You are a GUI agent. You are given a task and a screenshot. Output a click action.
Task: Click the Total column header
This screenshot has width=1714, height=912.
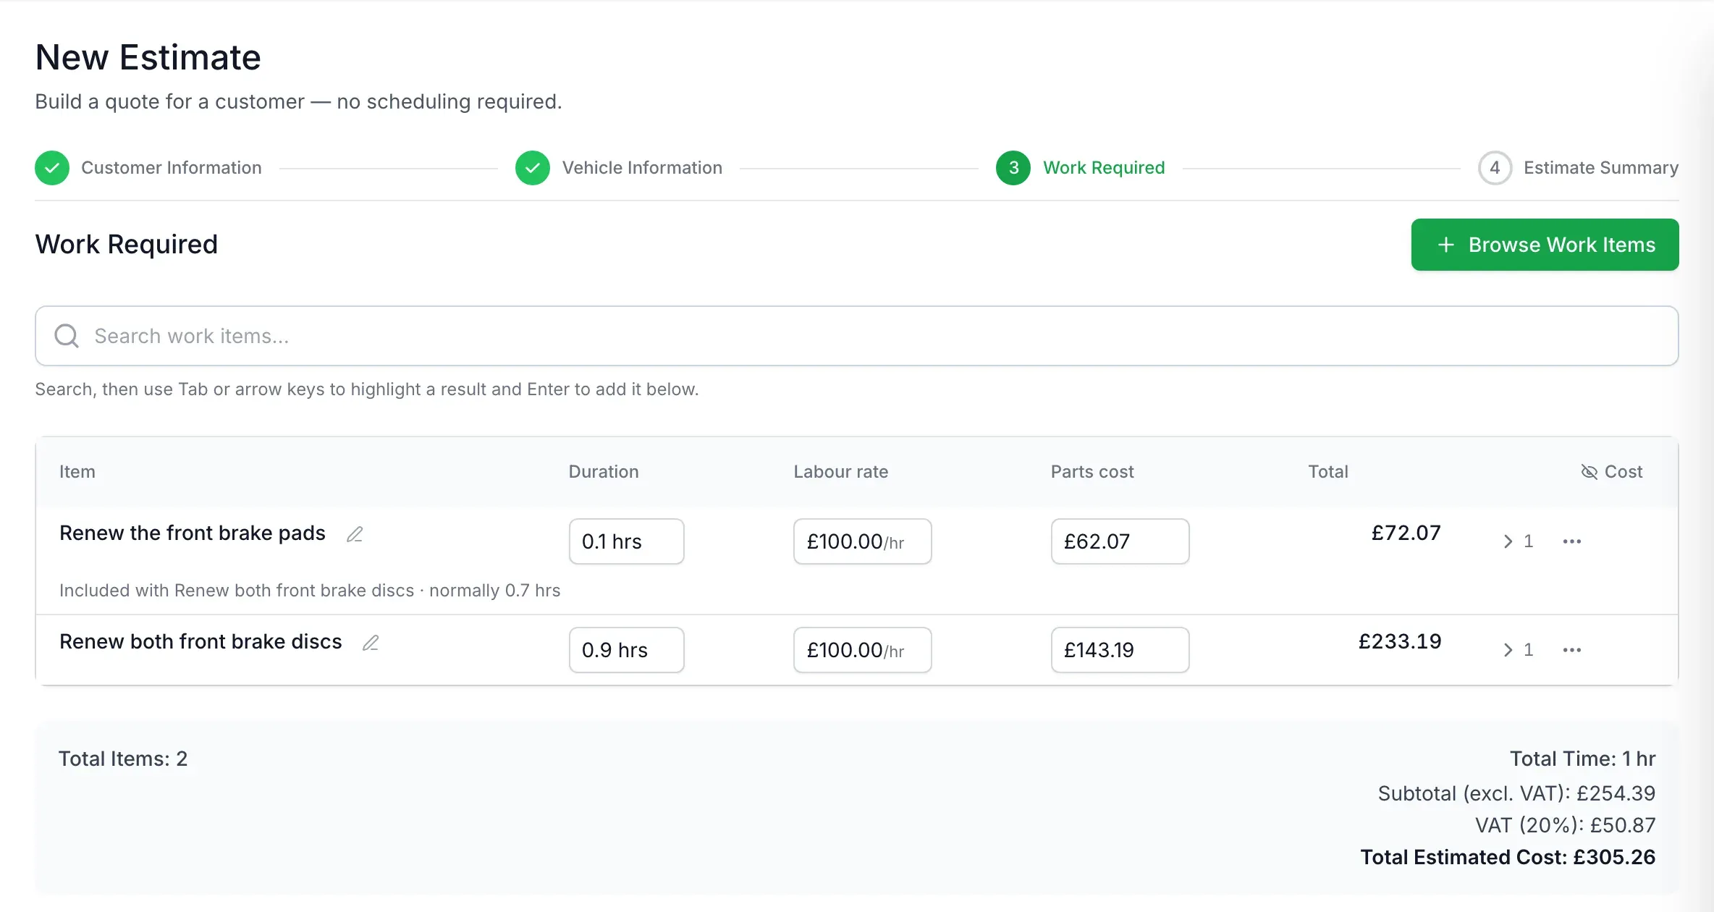(1328, 472)
